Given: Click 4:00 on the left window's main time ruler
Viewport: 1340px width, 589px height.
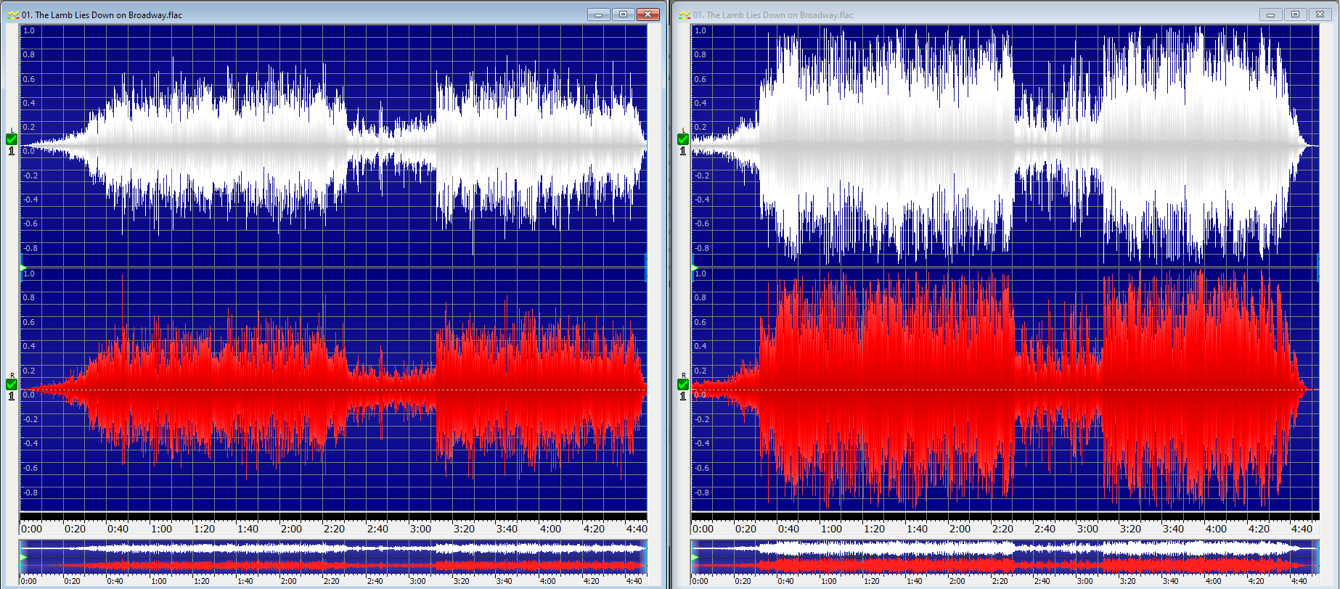Looking at the screenshot, I should click(550, 529).
